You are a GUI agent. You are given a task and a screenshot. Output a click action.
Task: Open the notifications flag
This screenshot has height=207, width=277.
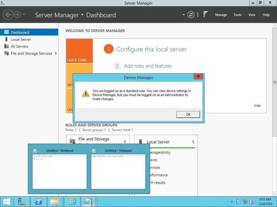206,14
